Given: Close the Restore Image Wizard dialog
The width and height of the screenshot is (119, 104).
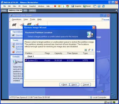Looking at the screenshot, I should coord(94,28).
